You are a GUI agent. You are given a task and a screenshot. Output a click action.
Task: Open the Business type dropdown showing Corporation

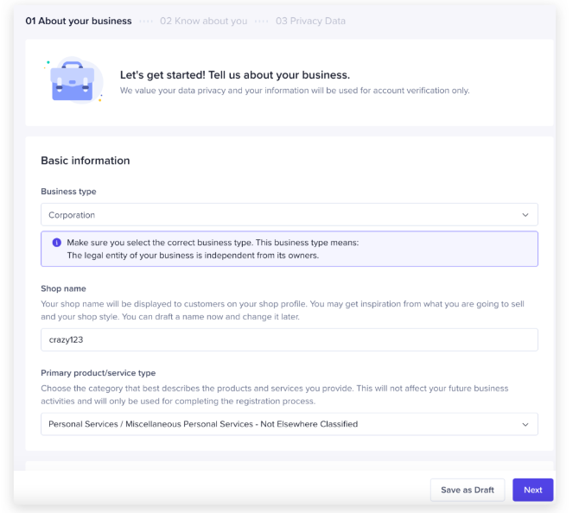289,215
